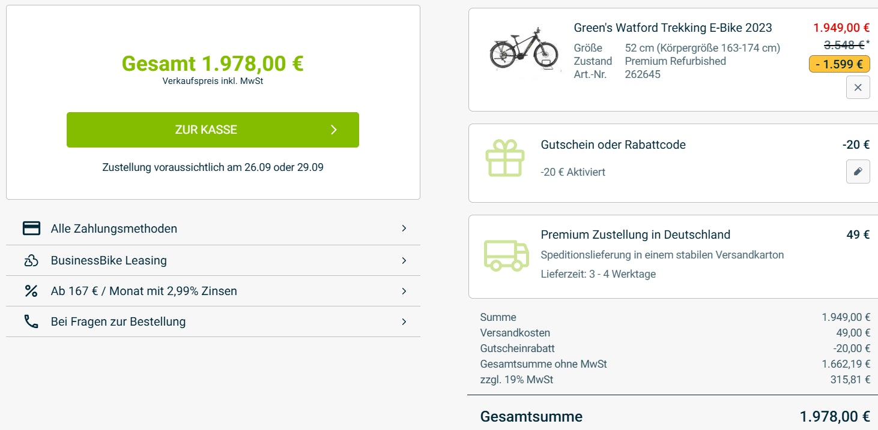
Task: Click the -1.599 € savings badge
Action: click(x=839, y=64)
